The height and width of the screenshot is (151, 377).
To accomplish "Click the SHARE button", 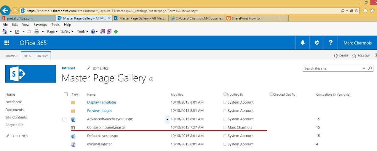I will point(341,56).
